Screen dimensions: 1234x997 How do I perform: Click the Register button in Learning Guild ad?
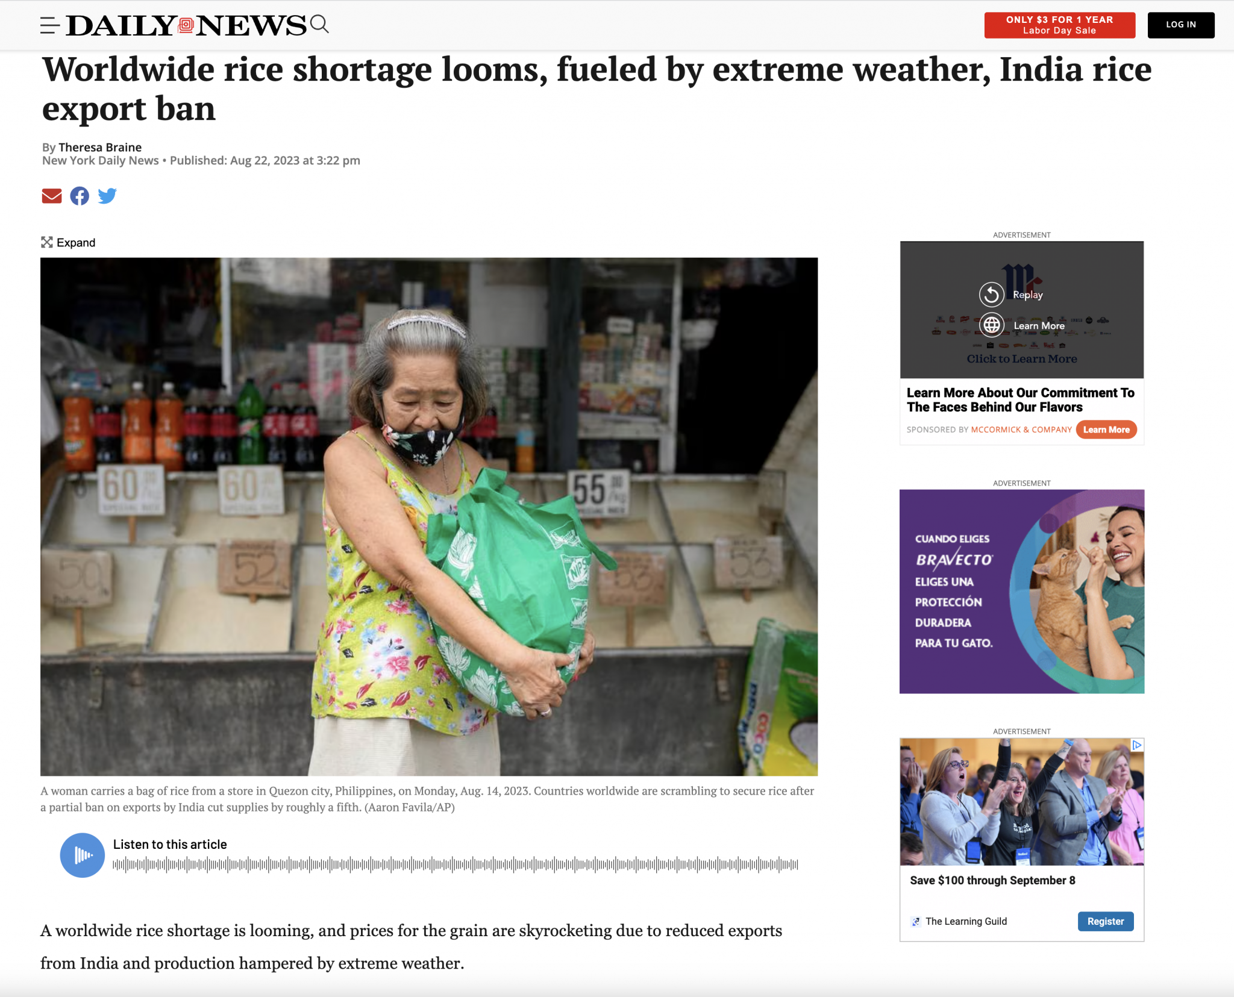[x=1106, y=921]
